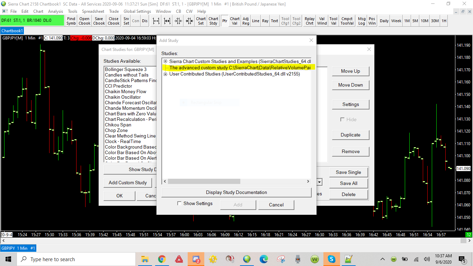The image size is (473, 266).
Task: Open the Wi-Fi network tray icon
Action: point(416,259)
